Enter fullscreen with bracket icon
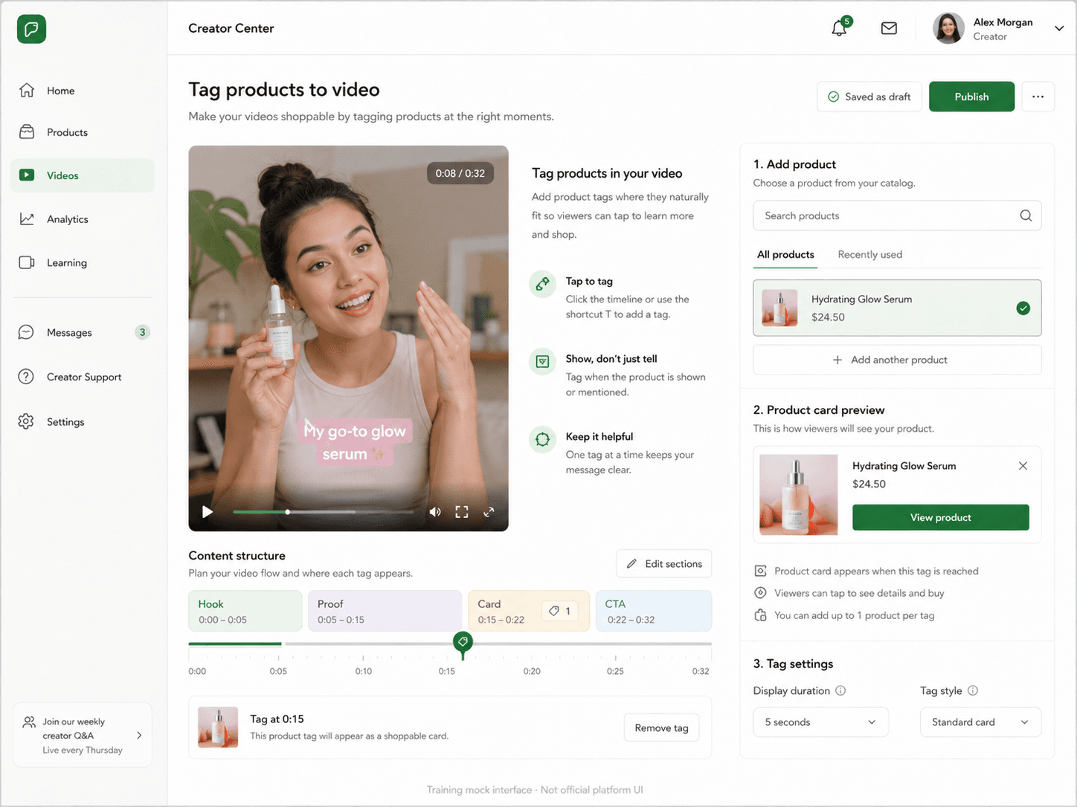The width and height of the screenshot is (1077, 807). click(462, 512)
